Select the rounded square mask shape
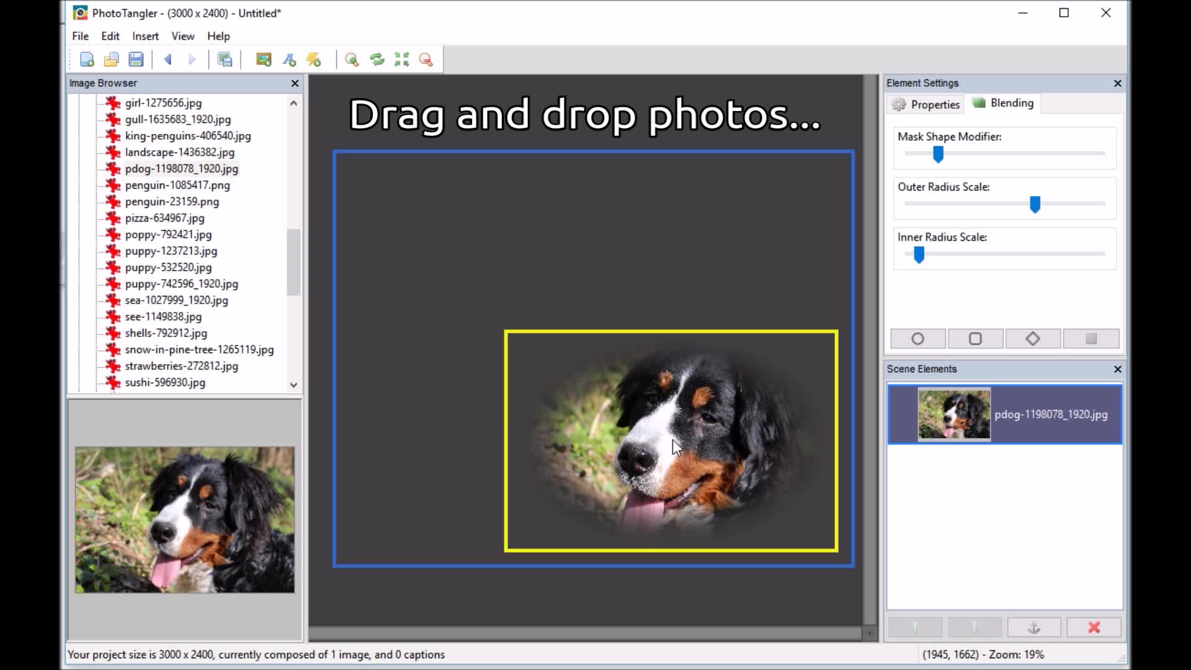1191x670 pixels. 975,339
